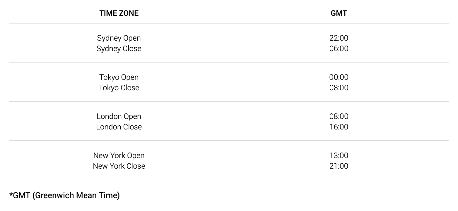
Task: Click the GMT Greenwich Mean Time footnote
Action: [x=64, y=196]
